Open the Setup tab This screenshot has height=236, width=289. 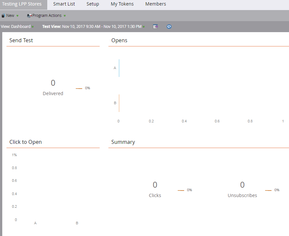point(93,4)
